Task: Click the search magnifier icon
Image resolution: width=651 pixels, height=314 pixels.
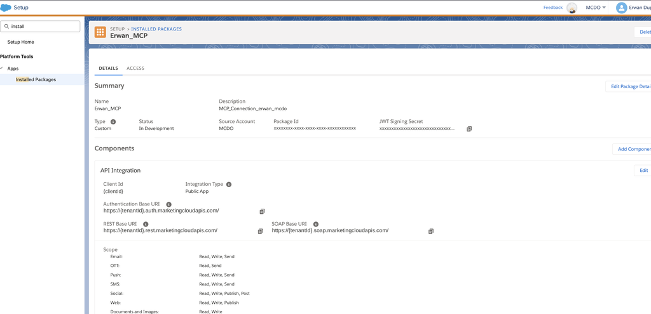Action: [x=6, y=26]
